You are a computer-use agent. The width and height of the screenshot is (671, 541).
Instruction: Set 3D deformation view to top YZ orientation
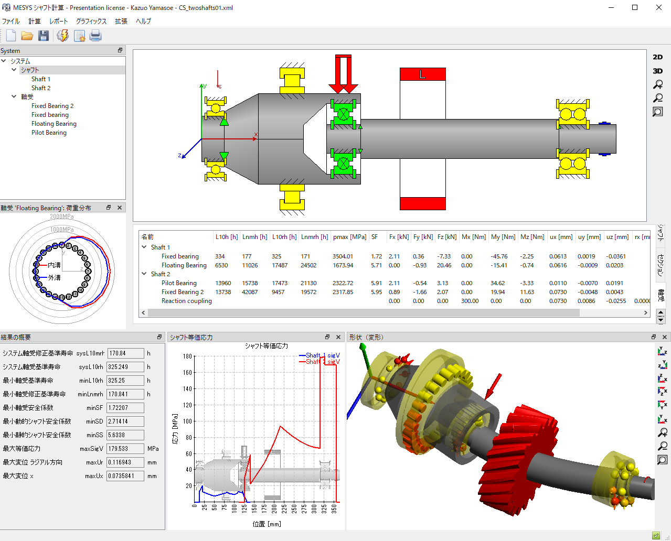[x=662, y=351]
